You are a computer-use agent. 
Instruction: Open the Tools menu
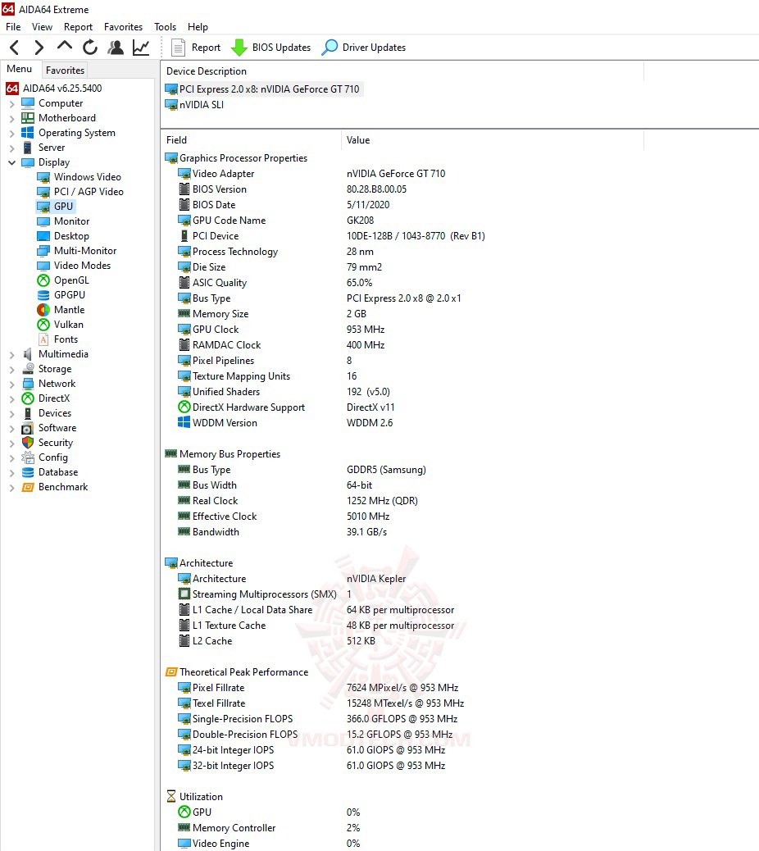pyautogui.click(x=165, y=26)
